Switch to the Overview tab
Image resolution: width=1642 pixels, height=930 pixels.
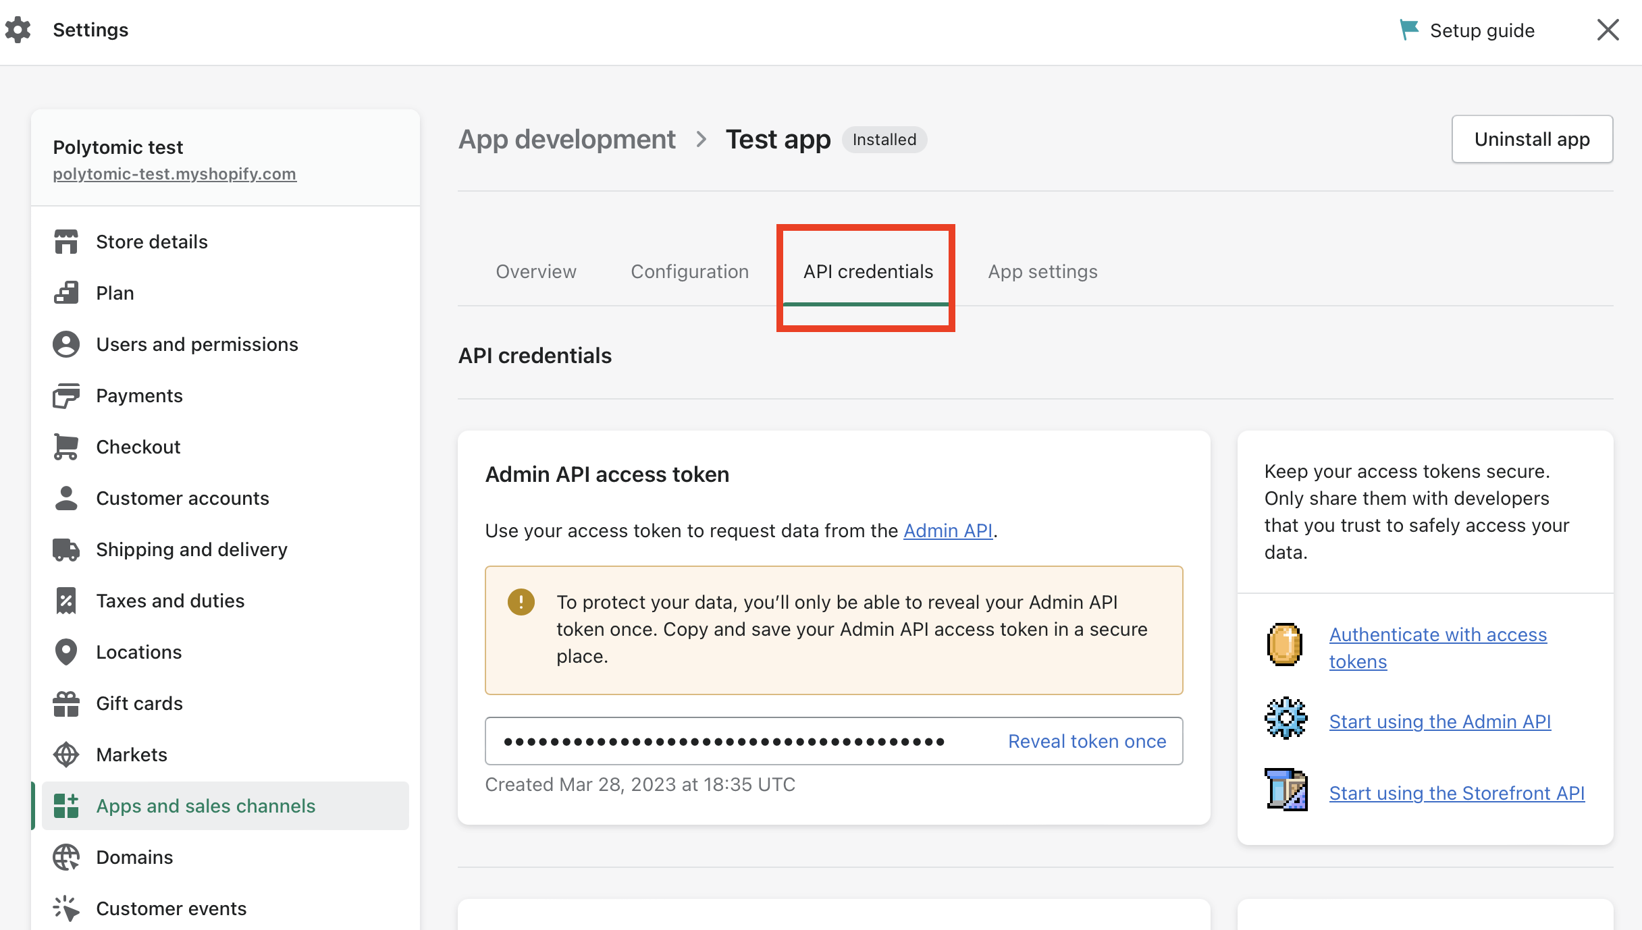(x=536, y=271)
